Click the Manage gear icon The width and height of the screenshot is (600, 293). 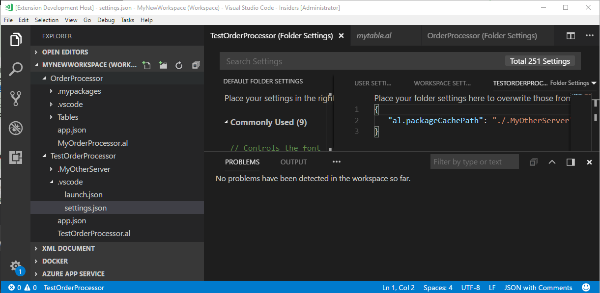pyautogui.click(x=16, y=266)
